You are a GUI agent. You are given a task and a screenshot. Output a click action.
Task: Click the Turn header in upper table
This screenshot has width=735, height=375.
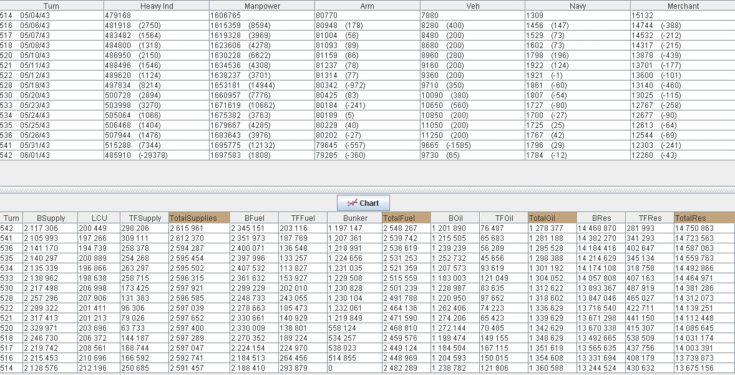point(52,6)
